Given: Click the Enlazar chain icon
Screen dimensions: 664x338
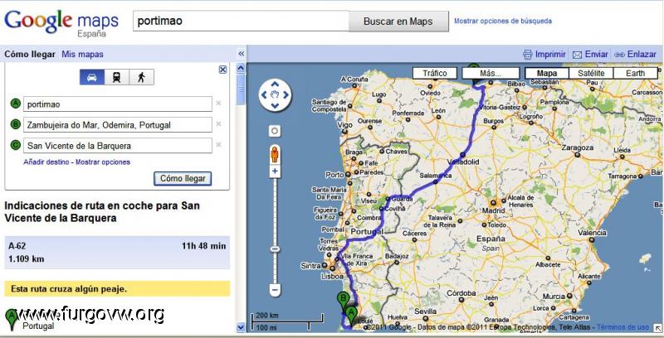Looking at the screenshot, I should pos(619,55).
